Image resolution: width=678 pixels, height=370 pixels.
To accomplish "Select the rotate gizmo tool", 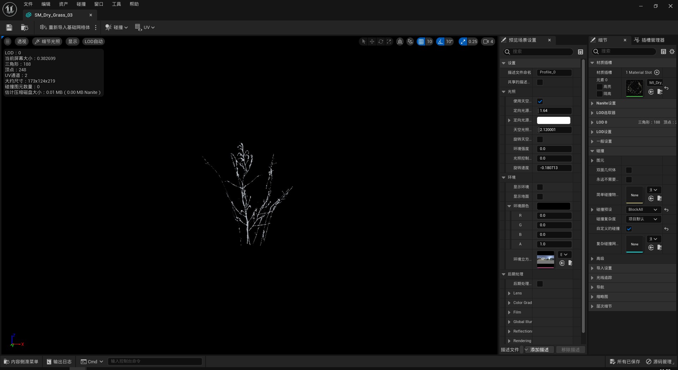I will click(x=381, y=41).
